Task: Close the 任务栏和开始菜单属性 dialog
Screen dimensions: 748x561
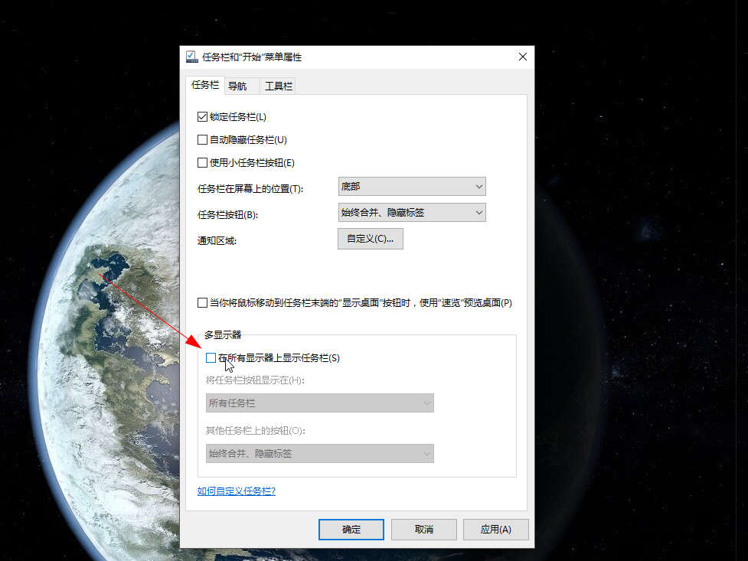Action: tap(523, 57)
